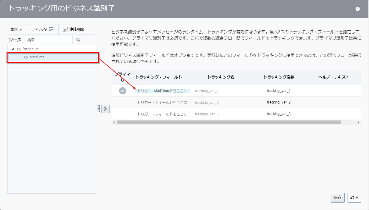This screenshot has width=369, height=210.
Task: Click the search magnifier icon
Action: 78,40
